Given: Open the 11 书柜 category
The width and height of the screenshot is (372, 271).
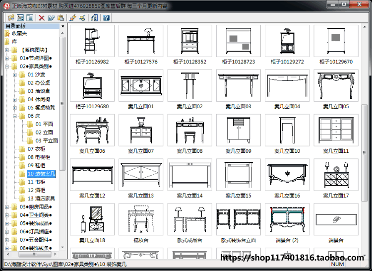Looking at the screenshot, I should click(36, 182).
